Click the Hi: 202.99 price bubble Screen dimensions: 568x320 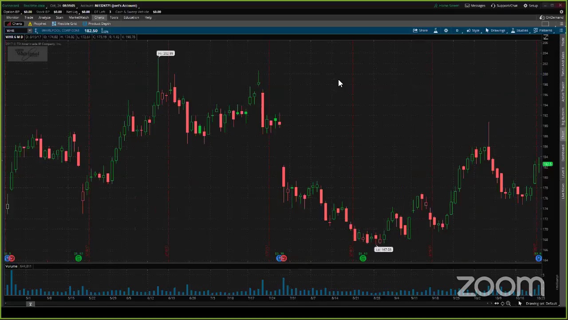[166, 53]
